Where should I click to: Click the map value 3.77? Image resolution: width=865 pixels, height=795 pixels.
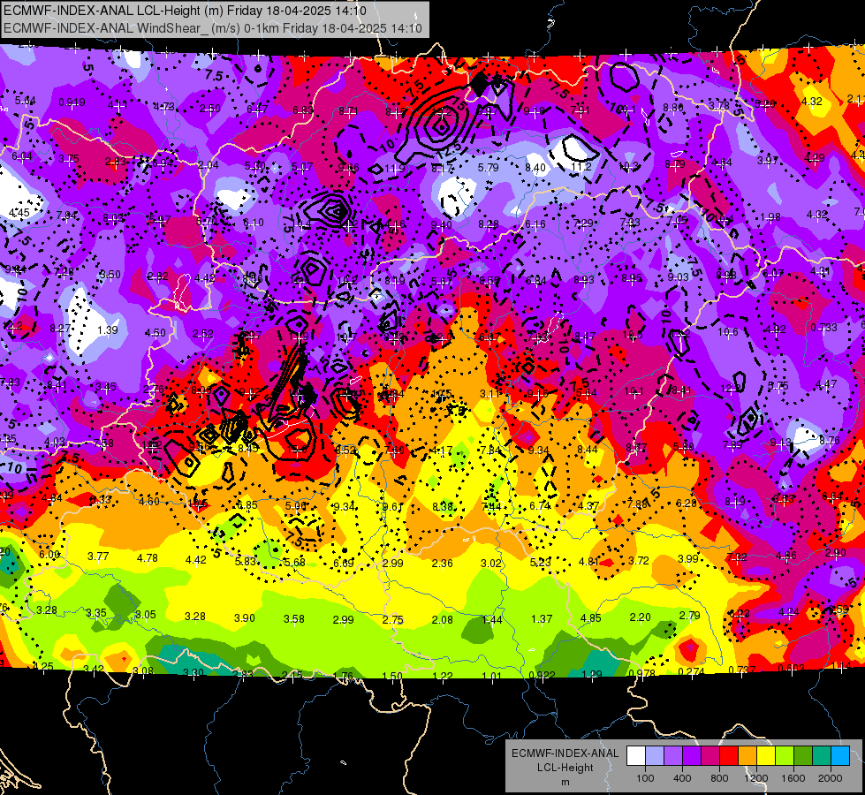[98, 556]
